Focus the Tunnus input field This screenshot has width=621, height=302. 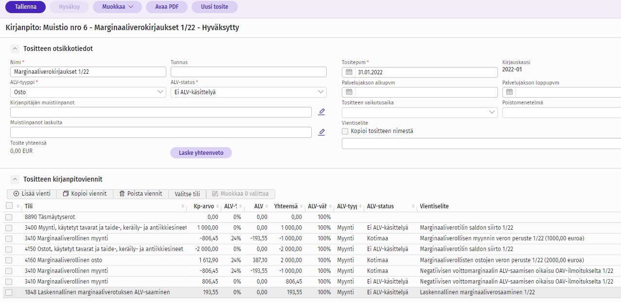tap(248, 72)
